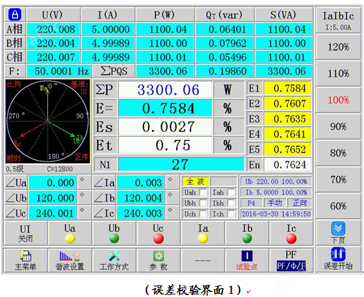Click the N1 pulse count field
This screenshot has height=297, width=364.
181,165
